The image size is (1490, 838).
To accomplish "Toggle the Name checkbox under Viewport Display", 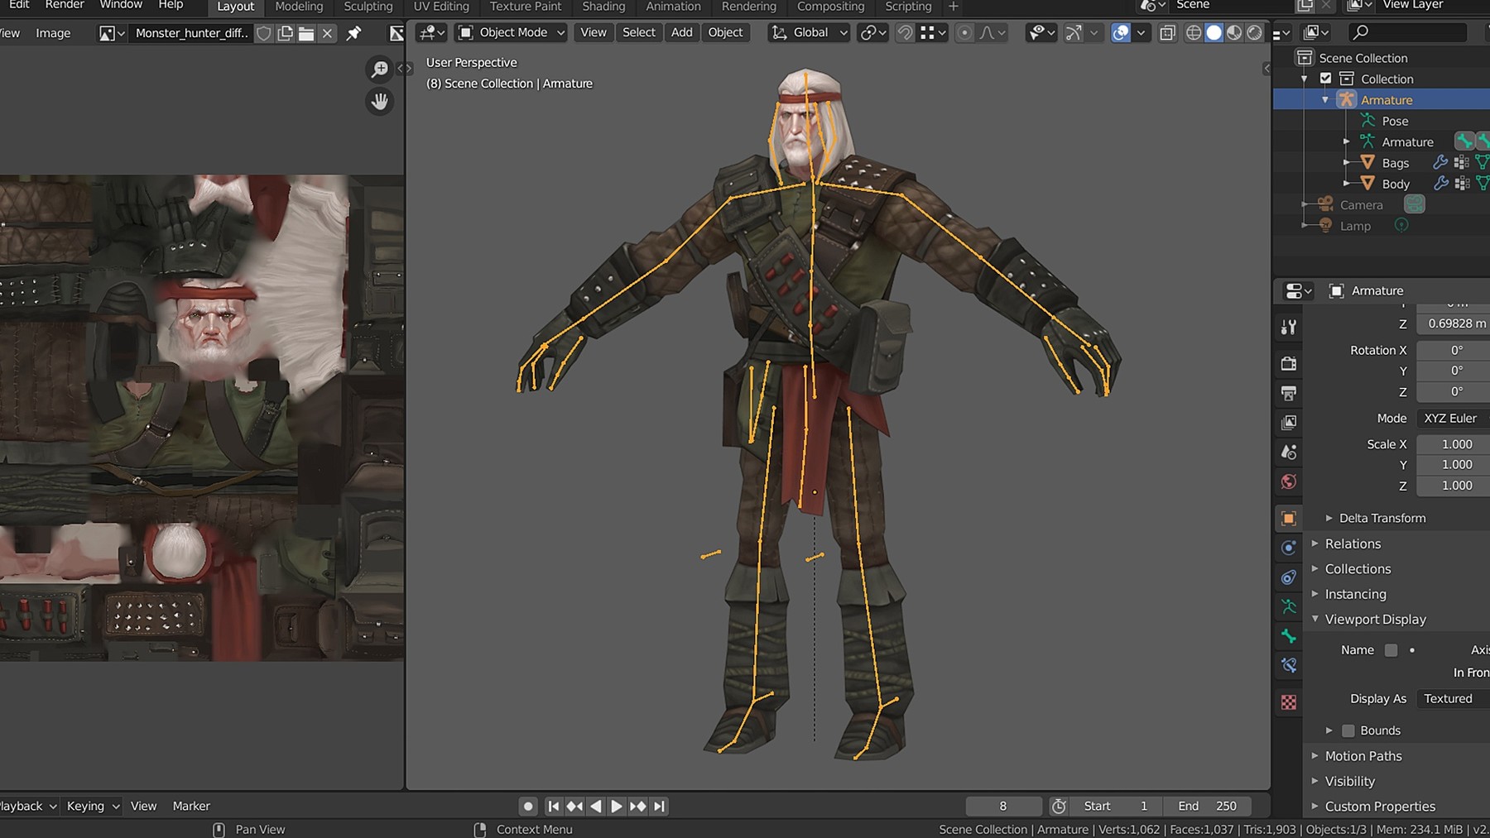I will tap(1390, 650).
